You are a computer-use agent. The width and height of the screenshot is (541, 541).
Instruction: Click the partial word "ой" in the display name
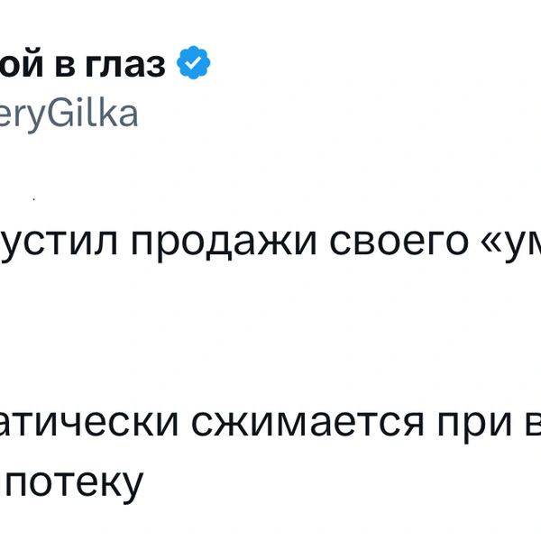click(20, 65)
